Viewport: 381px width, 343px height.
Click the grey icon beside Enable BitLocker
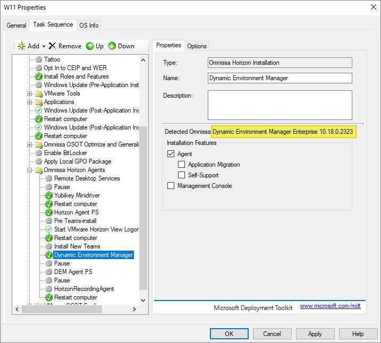coord(39,153)
